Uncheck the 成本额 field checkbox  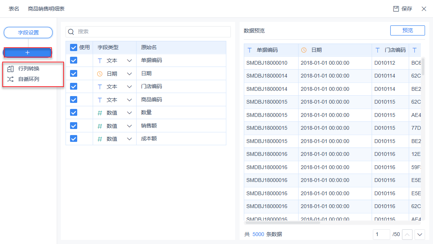(73, 139)
